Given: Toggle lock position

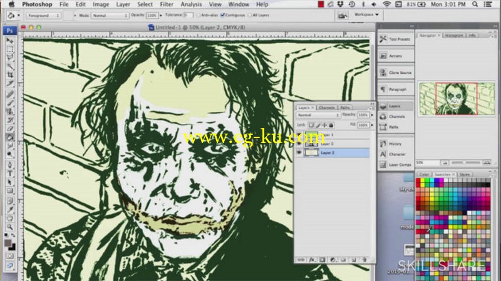Looking at the screenshot, I should pyautogui.click(x=324, y=126).
